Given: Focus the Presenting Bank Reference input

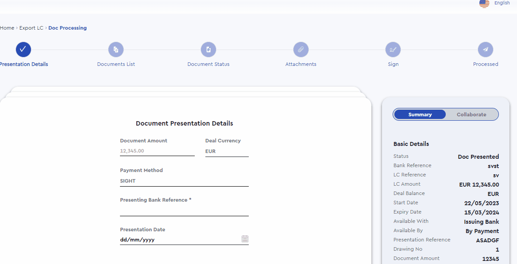Looking at the screenshot, I should coord(184,211).
